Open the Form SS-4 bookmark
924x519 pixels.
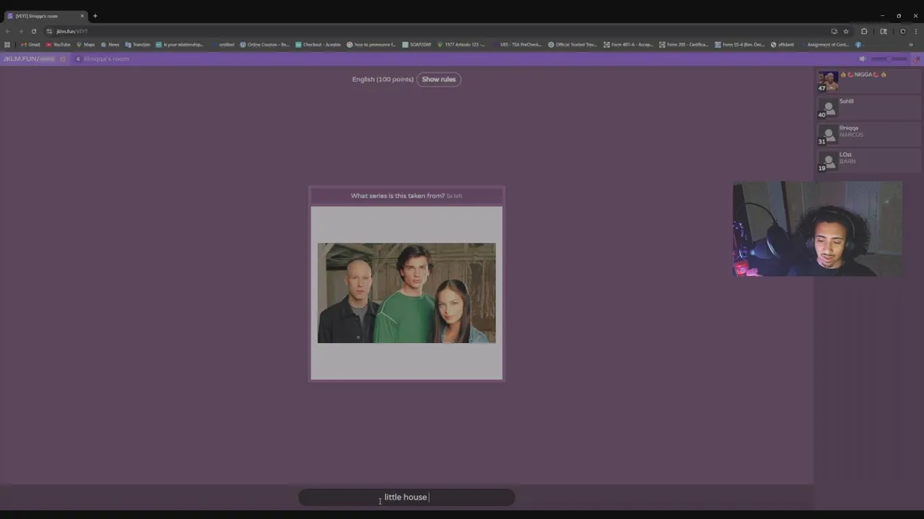[x=739, y=45]
